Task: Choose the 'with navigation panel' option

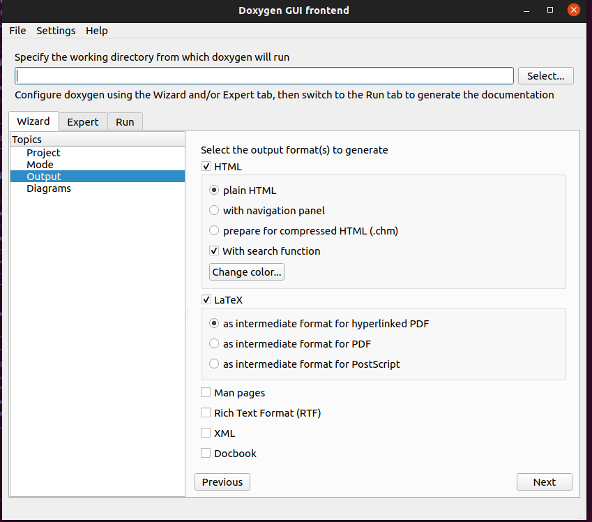Action: tap(214, 210)
